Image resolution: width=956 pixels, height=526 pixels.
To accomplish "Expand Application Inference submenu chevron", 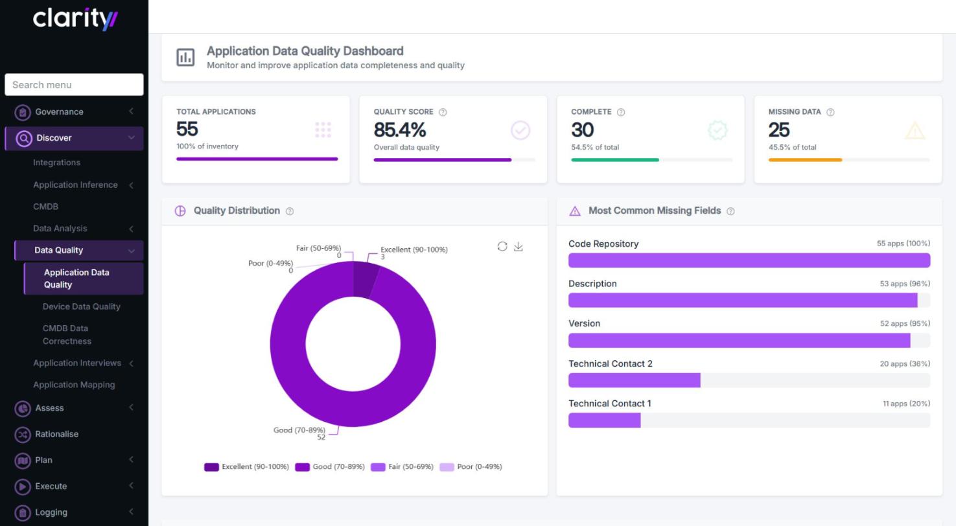I will click(x=131, y=185).
